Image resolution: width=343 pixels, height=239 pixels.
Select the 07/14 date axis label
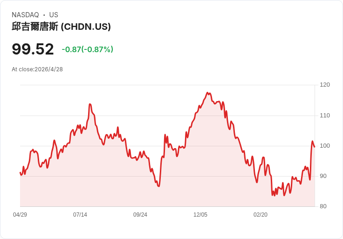point(80,214)
